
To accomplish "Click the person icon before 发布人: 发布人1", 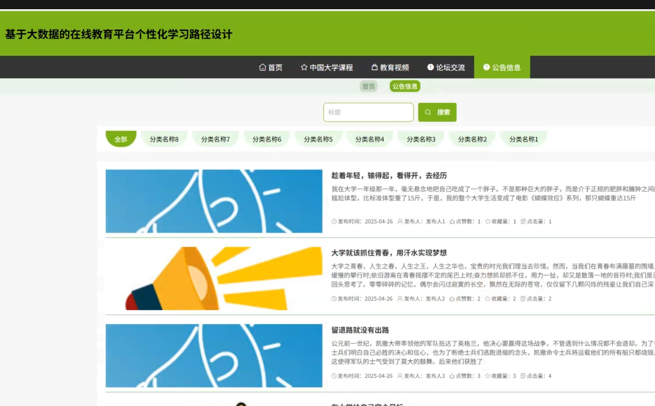I will point(400,221).
